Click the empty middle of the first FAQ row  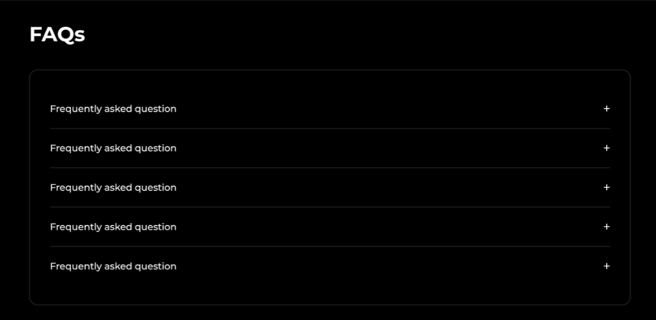point(383,109)
